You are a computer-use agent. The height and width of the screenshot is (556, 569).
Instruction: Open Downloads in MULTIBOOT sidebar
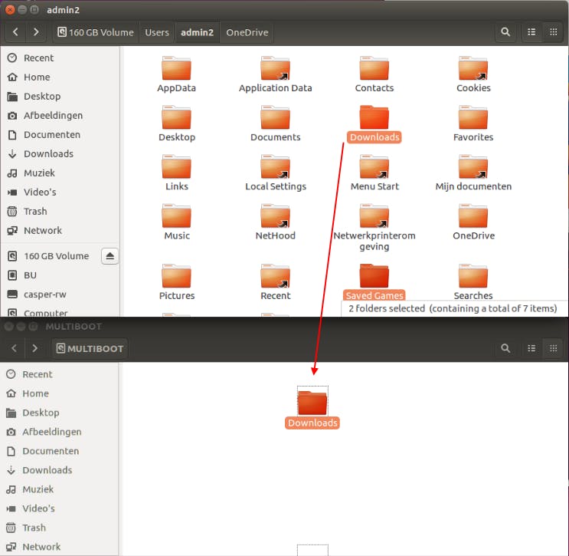59,470
